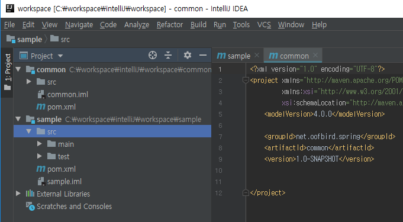
Task: Click the Collapse All icon in Project panel
Action: coord(168,55)
